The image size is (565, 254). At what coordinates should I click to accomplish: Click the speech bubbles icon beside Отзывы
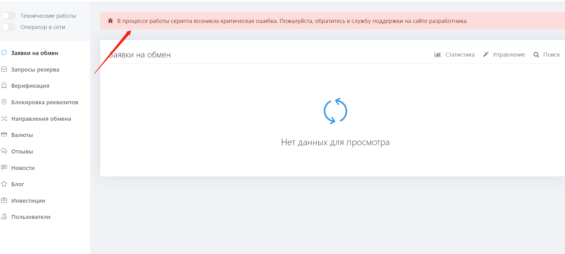(4, 151)
